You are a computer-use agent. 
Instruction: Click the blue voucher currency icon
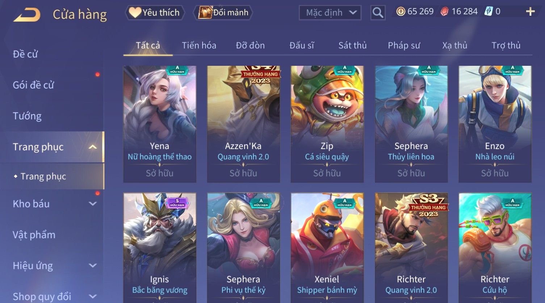tap(489, 12)
